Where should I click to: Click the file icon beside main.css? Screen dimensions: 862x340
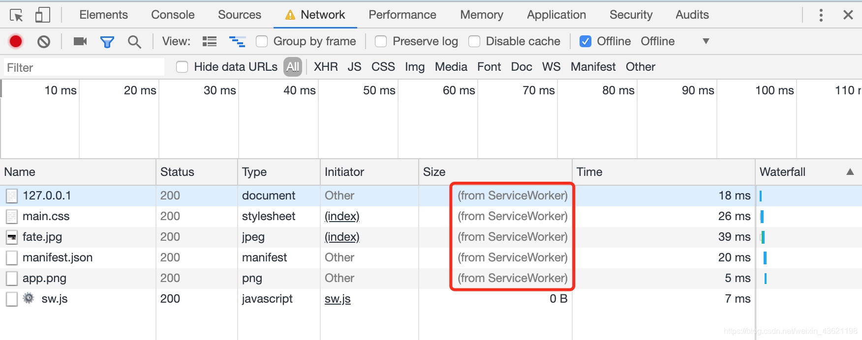12,217
